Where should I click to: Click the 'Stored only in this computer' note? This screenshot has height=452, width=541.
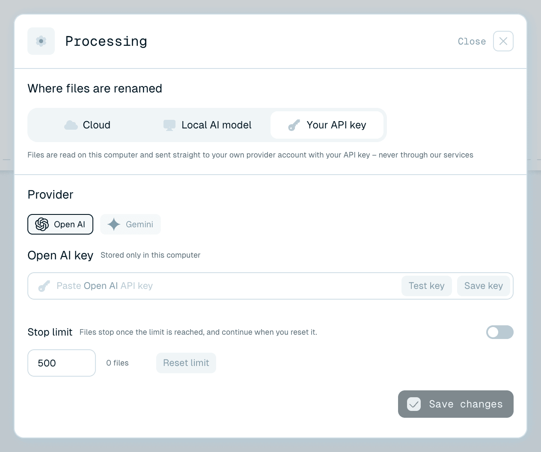point(150,255)
